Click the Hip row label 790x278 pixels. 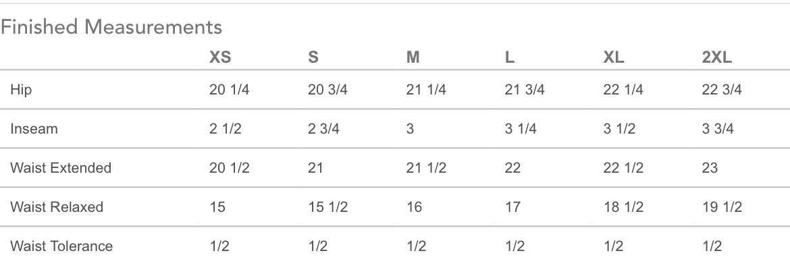[21, 90]
